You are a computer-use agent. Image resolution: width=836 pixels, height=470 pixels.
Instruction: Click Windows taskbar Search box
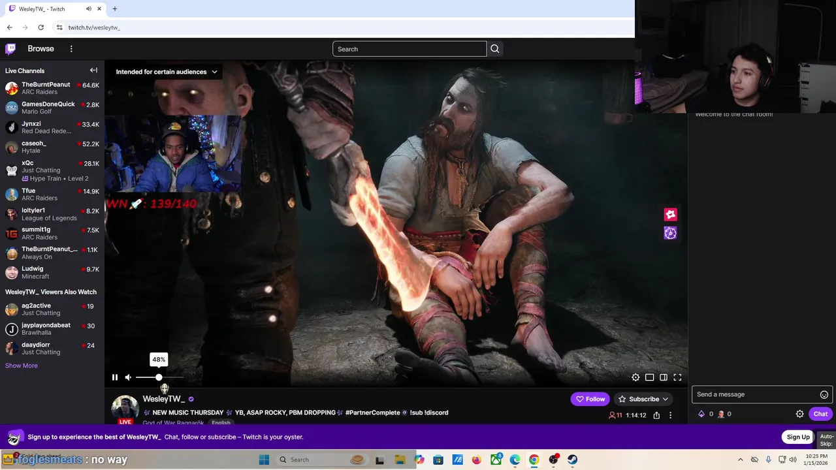(x=321, y=460)
